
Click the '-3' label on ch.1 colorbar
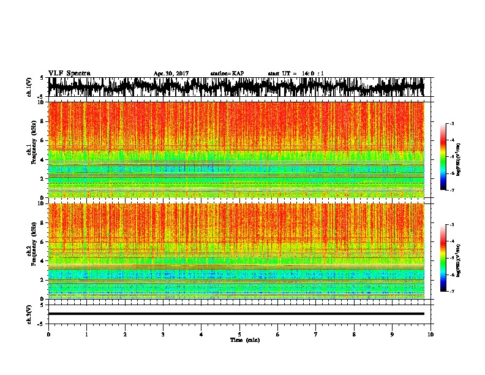pyautogui.click(x=452, y=123)
